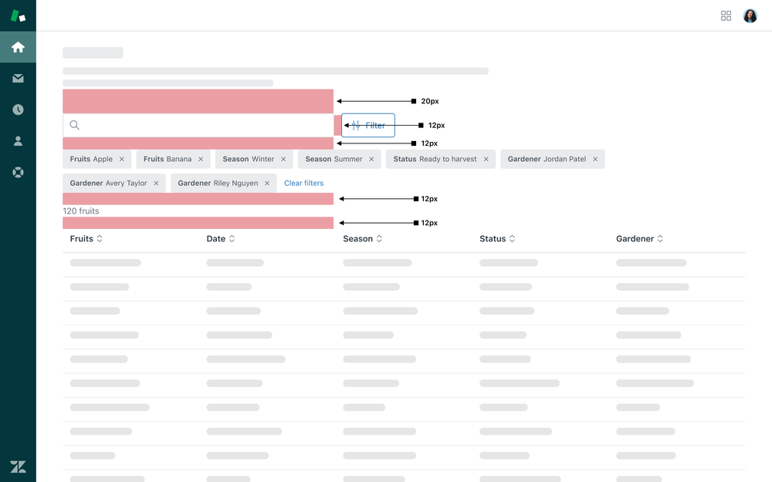Screen dimensions: 772x482
Task: Open the Filter panel
Action: point(368,124)
